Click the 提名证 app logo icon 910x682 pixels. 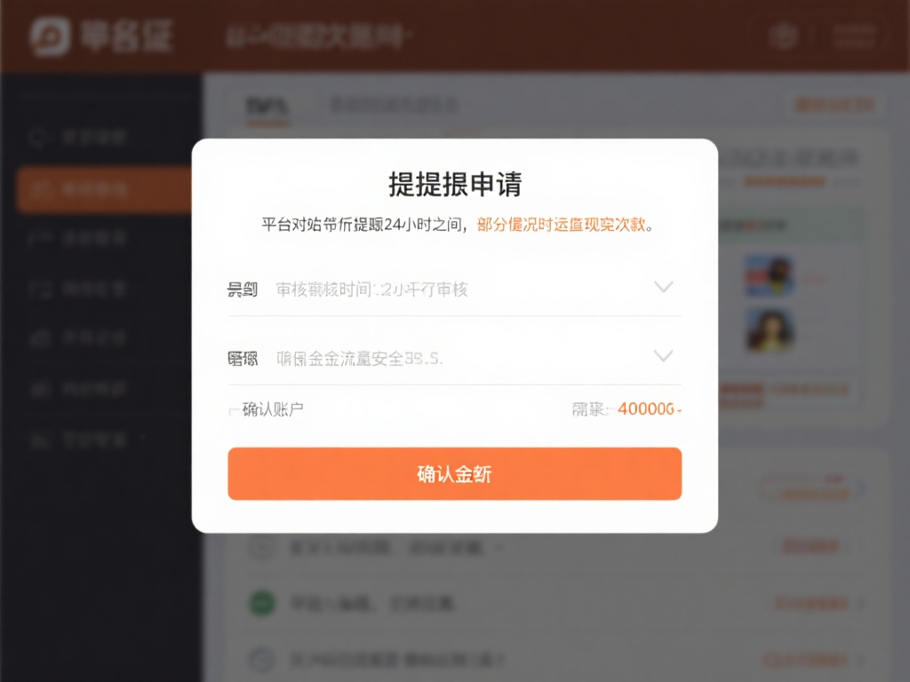click(x=49, y=34)
